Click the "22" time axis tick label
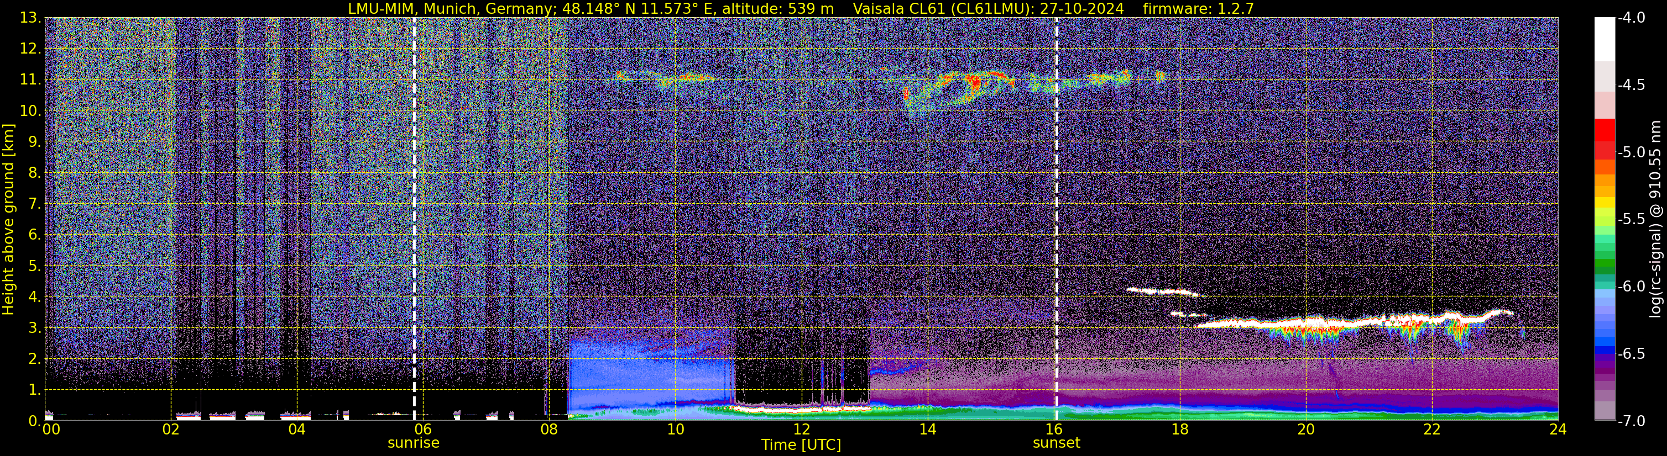Image resolution: width=1667 pixels, height=456 pixels. coord(1432,430)
